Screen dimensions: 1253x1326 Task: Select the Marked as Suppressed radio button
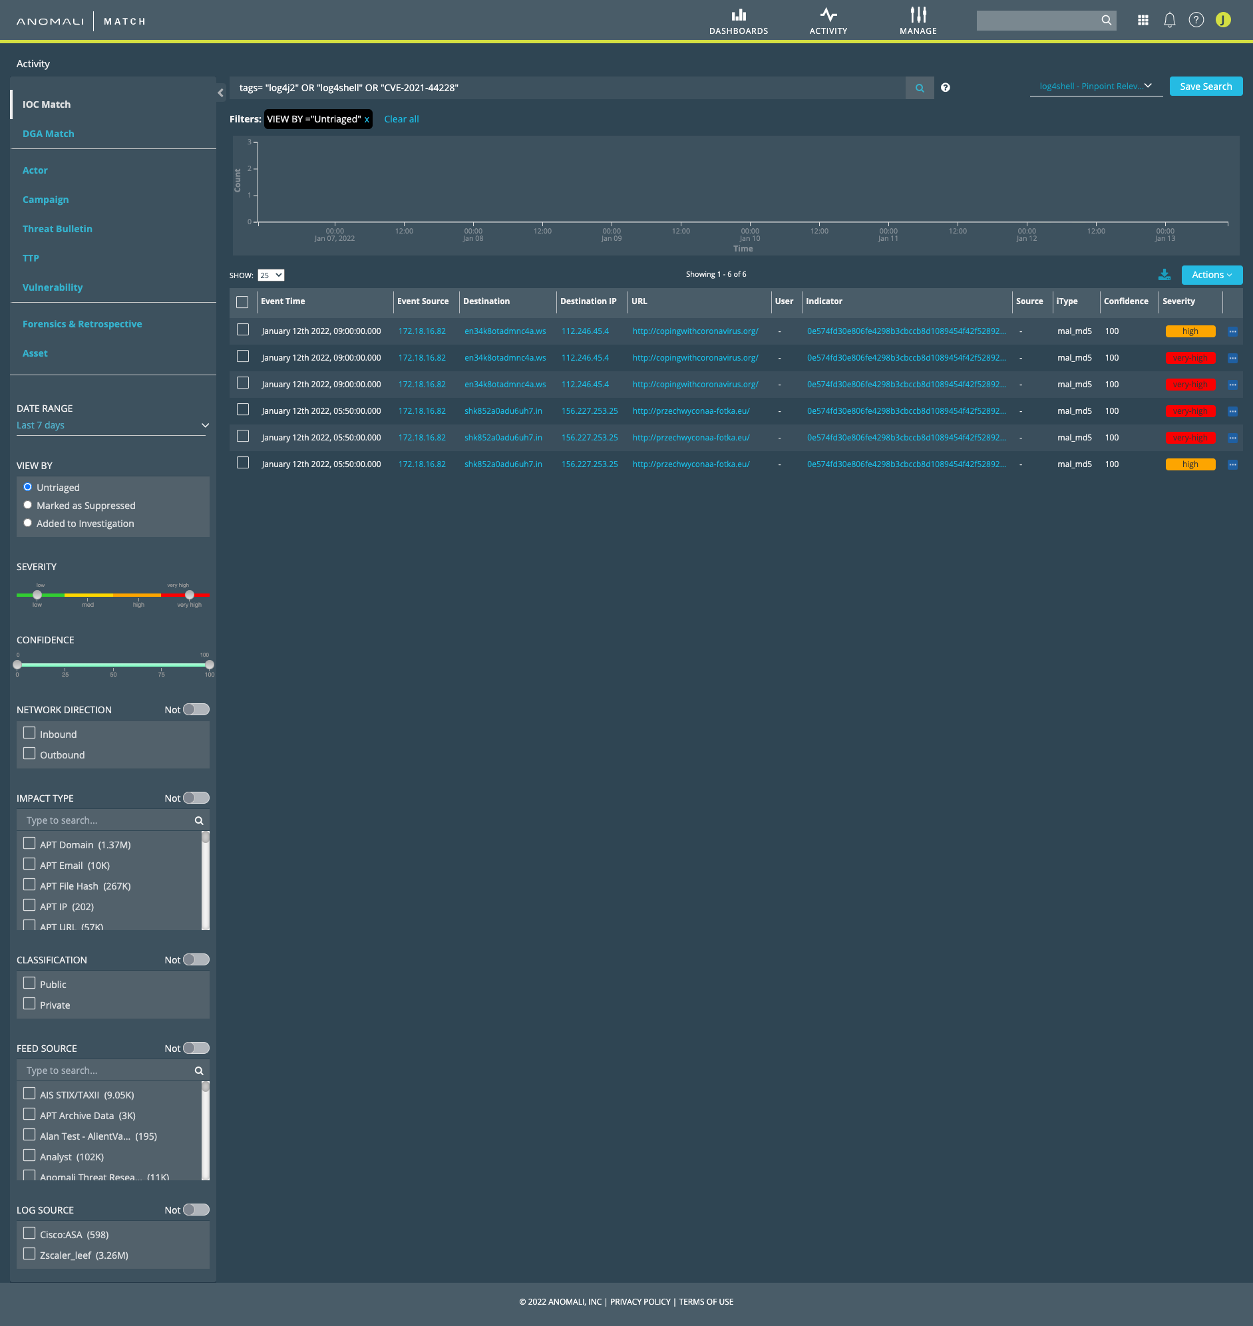[28, 506]
